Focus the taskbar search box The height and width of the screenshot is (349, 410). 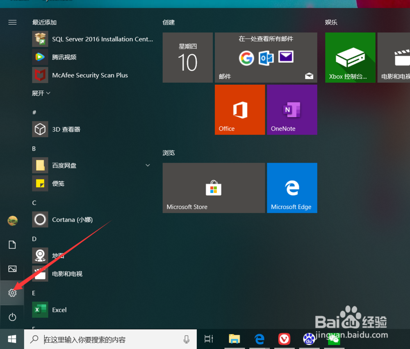point(110,339)
